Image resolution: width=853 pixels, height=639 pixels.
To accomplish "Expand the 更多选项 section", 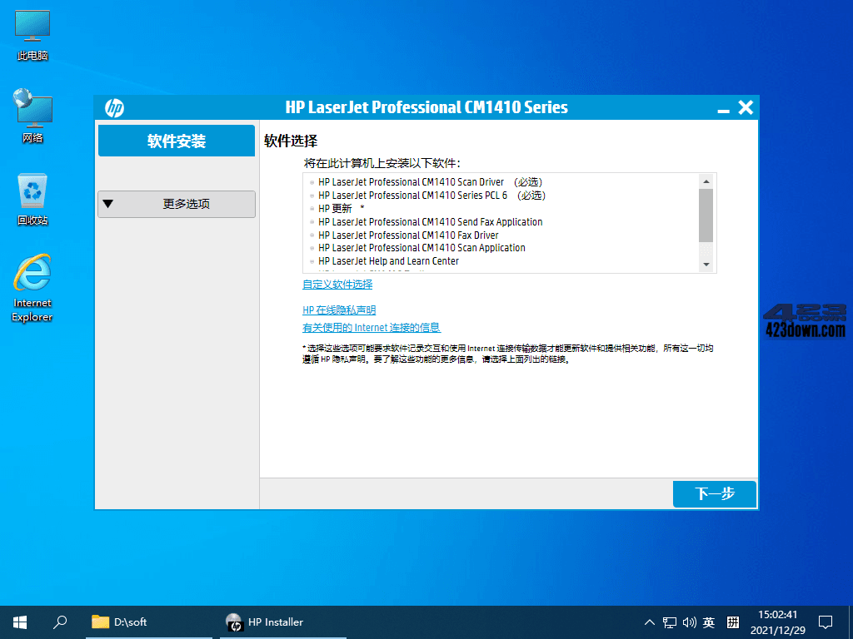I will [x=176, y=204].
